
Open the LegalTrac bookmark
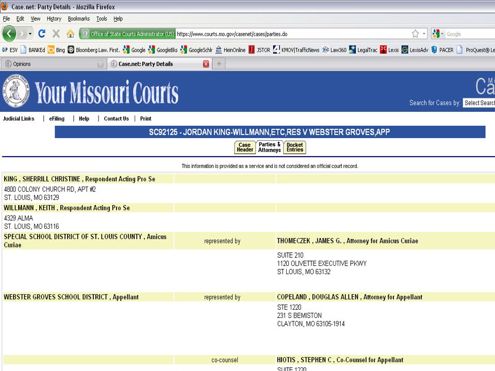363,50
